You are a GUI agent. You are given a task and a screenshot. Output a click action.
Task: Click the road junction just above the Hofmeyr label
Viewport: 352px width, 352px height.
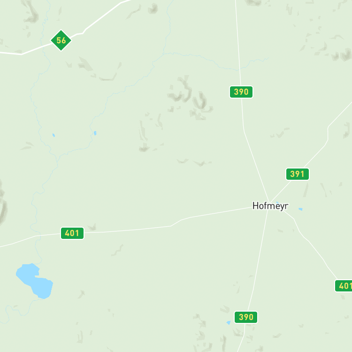(269, 202)
